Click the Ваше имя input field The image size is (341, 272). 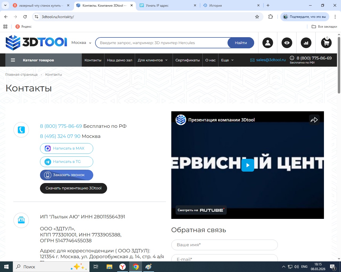tap(225, 245)
